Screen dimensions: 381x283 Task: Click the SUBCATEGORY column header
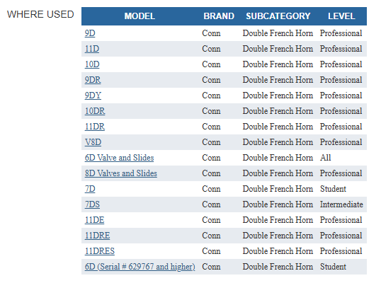click(x=278, y=16)
